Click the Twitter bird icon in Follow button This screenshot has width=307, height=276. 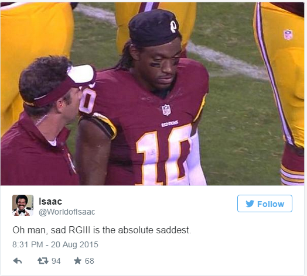coord(250,203)
